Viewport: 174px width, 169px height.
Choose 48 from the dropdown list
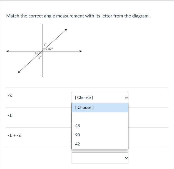click(100, 126)
